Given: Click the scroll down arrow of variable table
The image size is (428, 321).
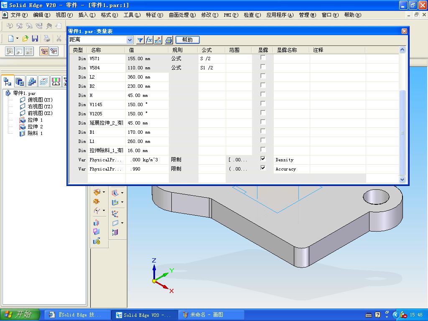Looking at the screenshot, I should pyautogui.click(x=402, y=179).
